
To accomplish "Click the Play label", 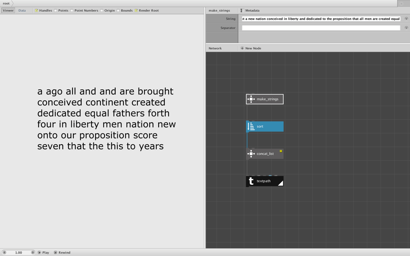I will 46,253.
